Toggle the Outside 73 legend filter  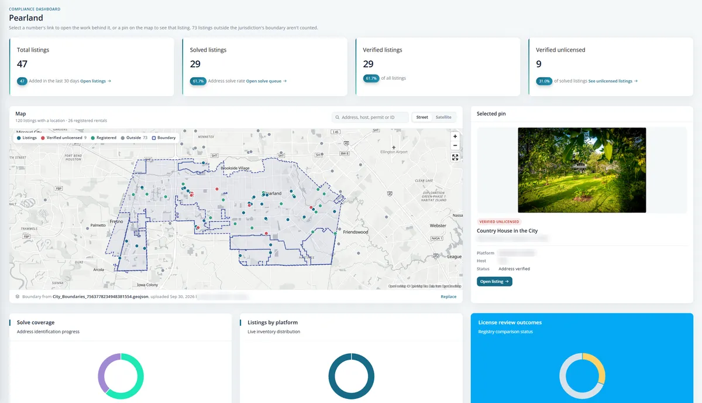[x=134, y=138]
